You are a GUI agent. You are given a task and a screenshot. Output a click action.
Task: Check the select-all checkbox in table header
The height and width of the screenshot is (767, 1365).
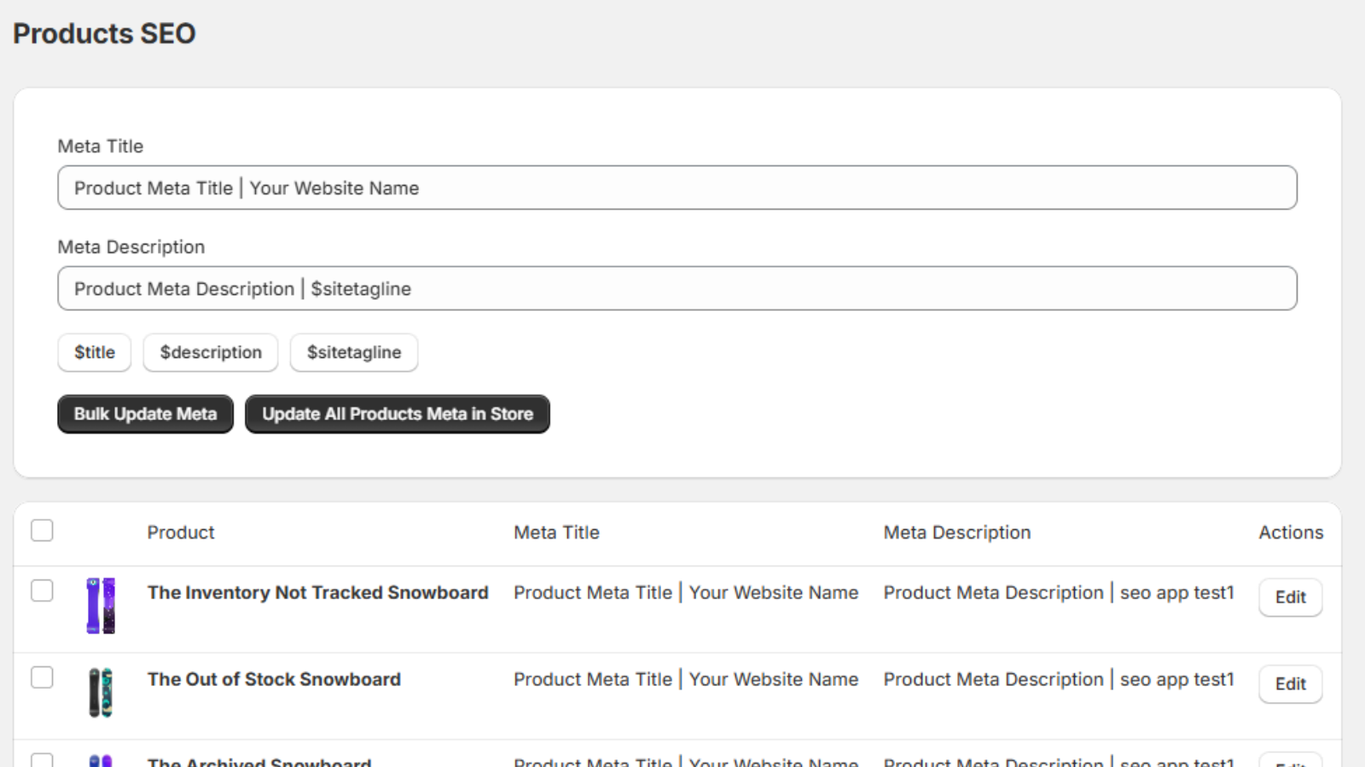click(41, 530)
